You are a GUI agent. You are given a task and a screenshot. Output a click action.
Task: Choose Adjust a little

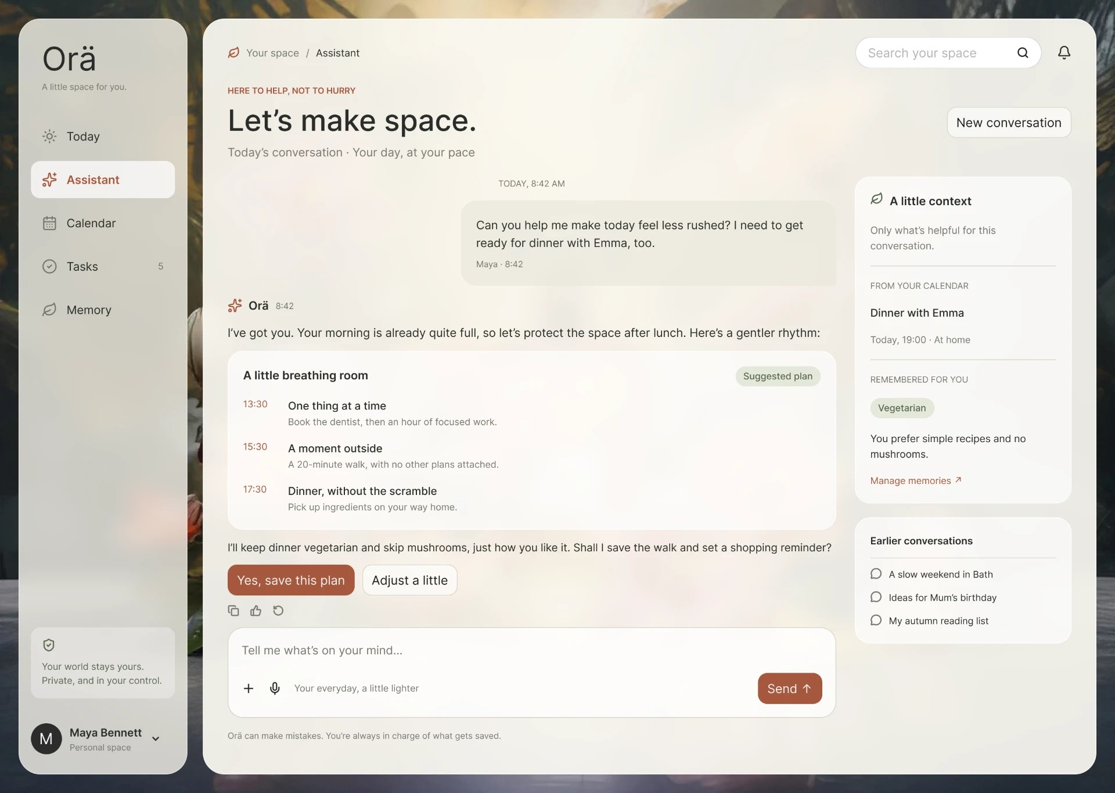coord(410,580)
